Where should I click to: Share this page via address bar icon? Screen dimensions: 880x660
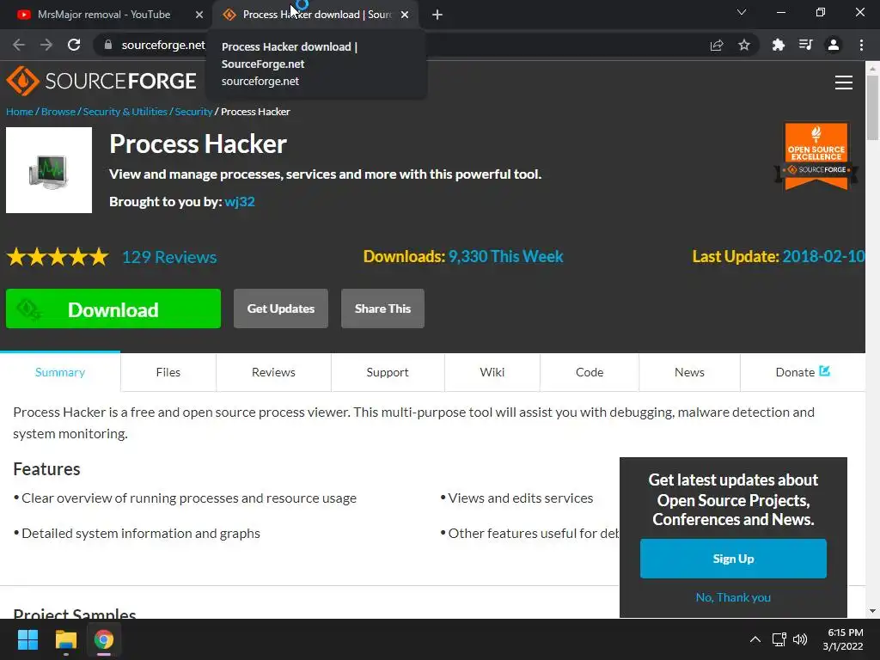(x=717, y=45)
